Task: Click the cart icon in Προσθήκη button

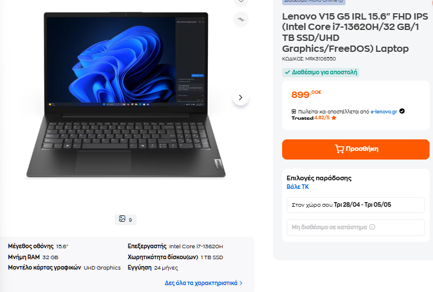Action: pos(339,149)
